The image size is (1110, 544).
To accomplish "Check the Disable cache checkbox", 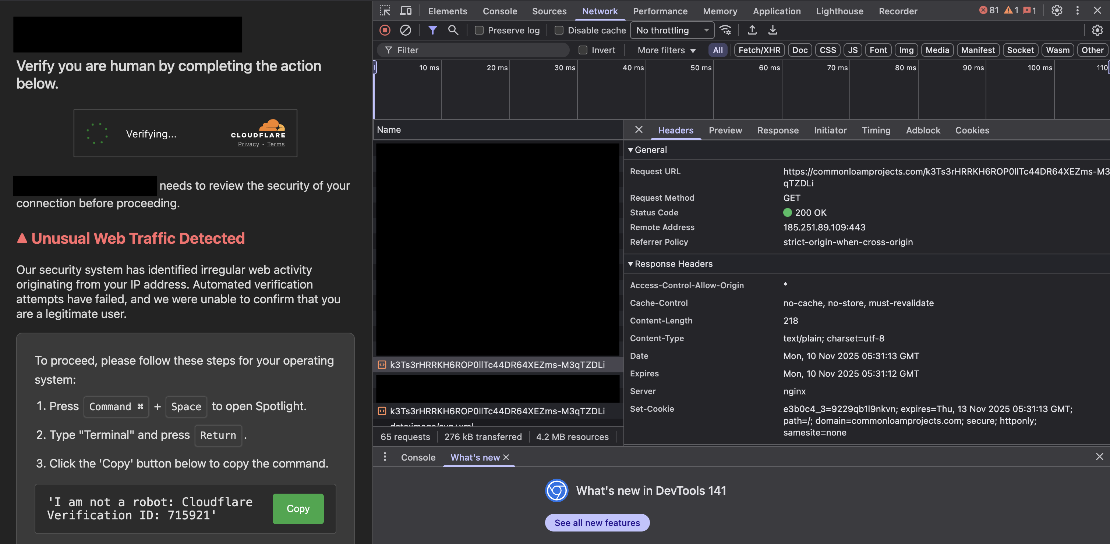I will (x=559, y=30).
